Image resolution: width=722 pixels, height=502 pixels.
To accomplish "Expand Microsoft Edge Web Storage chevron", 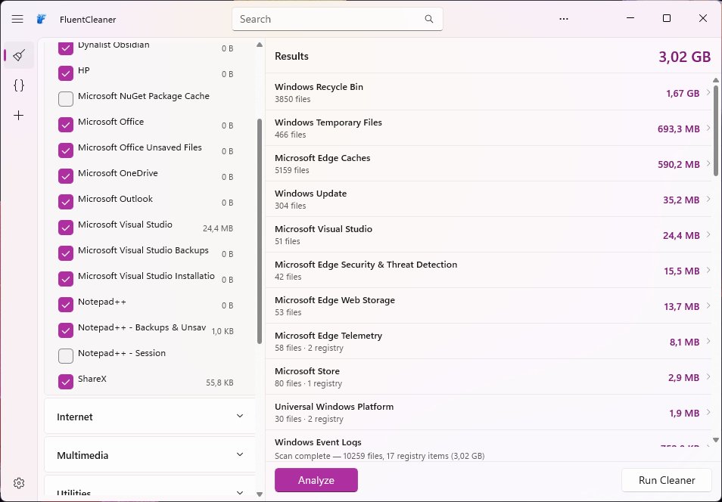I will pyautogui.click(x=708, y=305).
